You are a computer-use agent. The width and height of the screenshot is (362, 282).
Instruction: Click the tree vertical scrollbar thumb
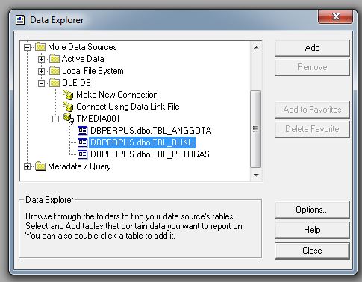[256, 129]
